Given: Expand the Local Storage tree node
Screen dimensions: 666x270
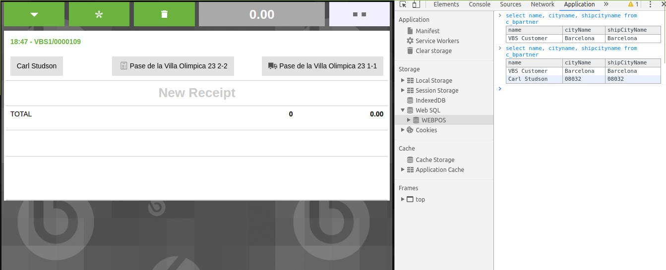Looking at the screenshot, I should (x=403, y=81).
